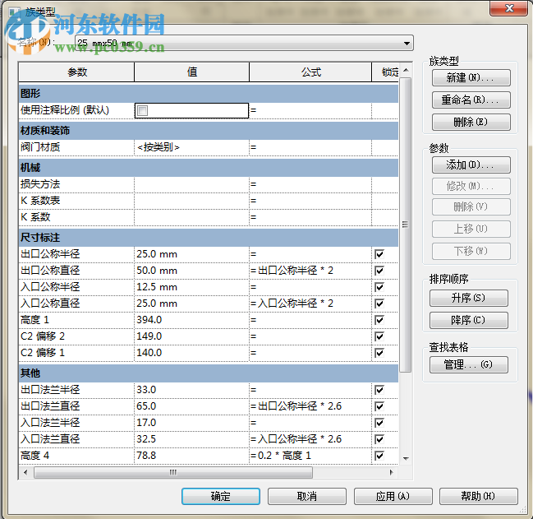This screenshot has height=519, width=533.
Task: Toggle lock checkbox for 高度 4
Action: [x=379, y=456]
